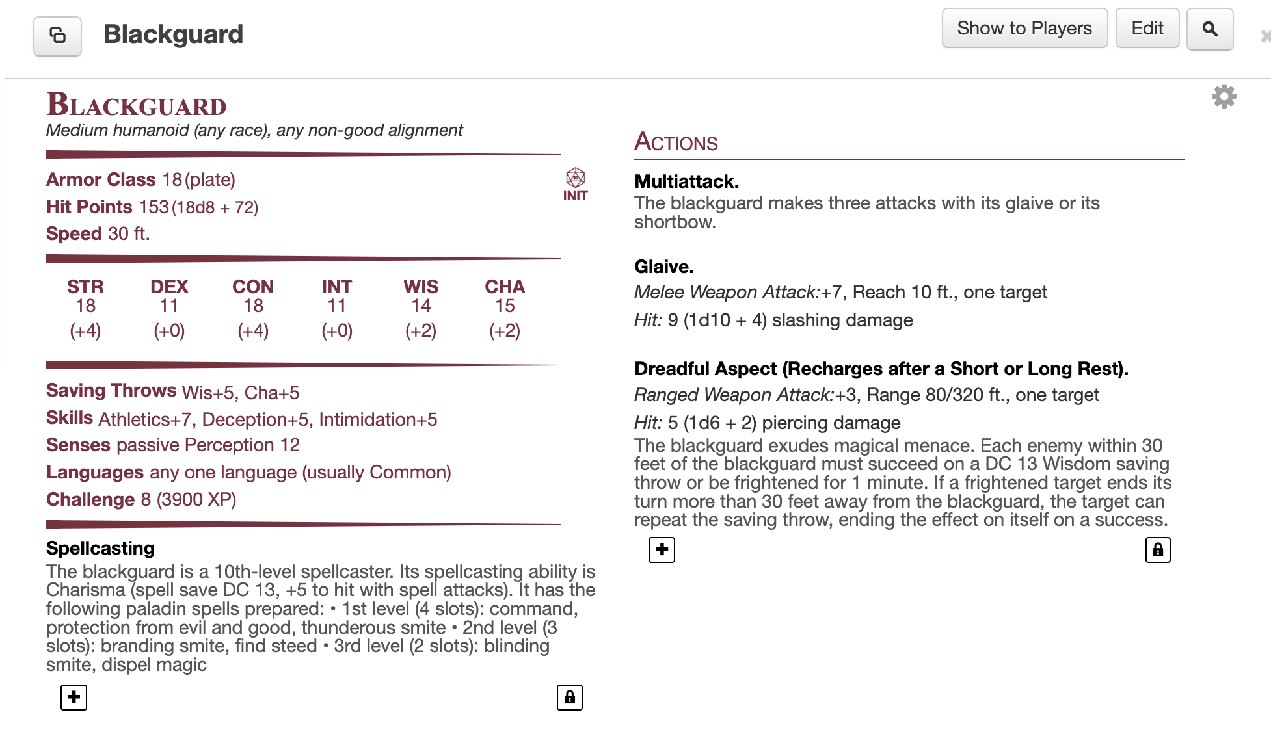
Task: Toggle the lock icon under Spellcasting section
Action: [569, 697]
